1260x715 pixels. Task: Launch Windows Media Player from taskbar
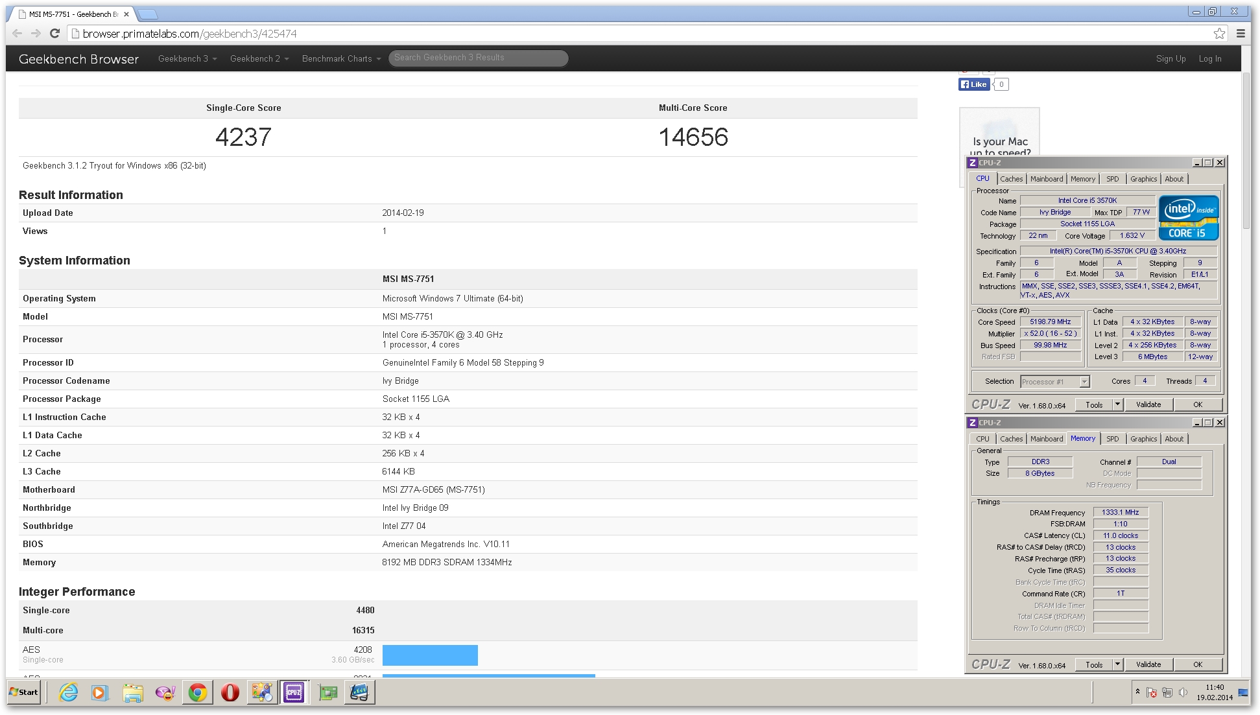[99, 692]
